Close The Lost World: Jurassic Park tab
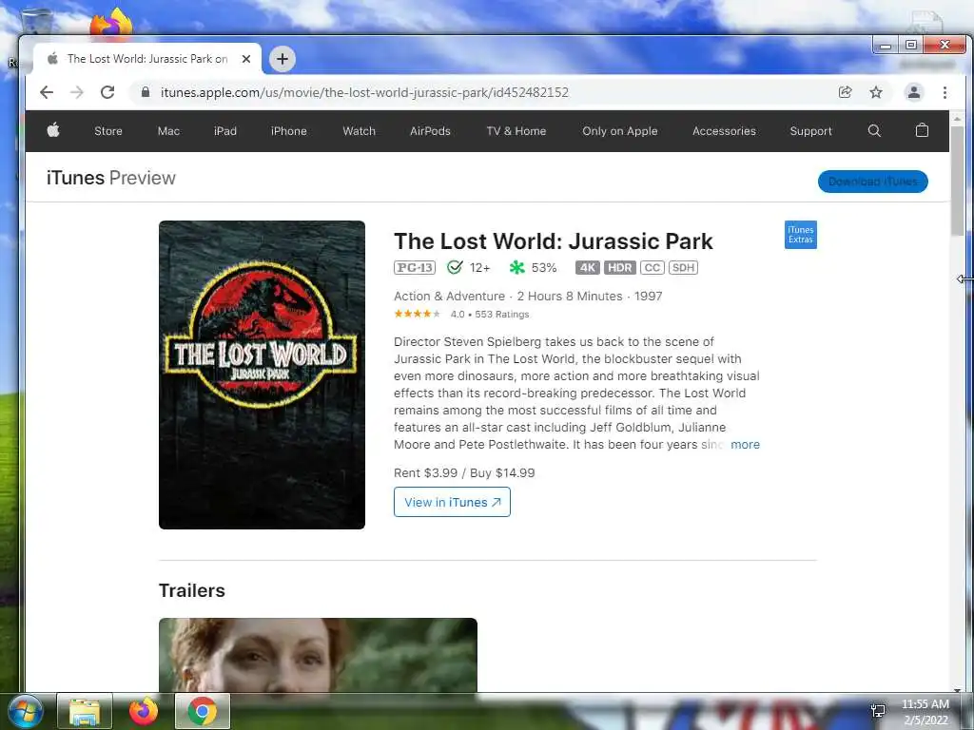This screenshot has width=974, height=730. pyautogui.click(x=246, y=59)
